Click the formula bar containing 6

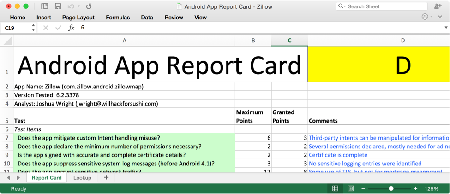pos(261,28)
